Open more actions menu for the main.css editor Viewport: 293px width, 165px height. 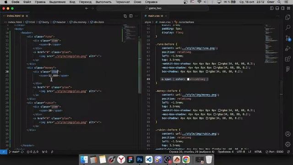278,16
